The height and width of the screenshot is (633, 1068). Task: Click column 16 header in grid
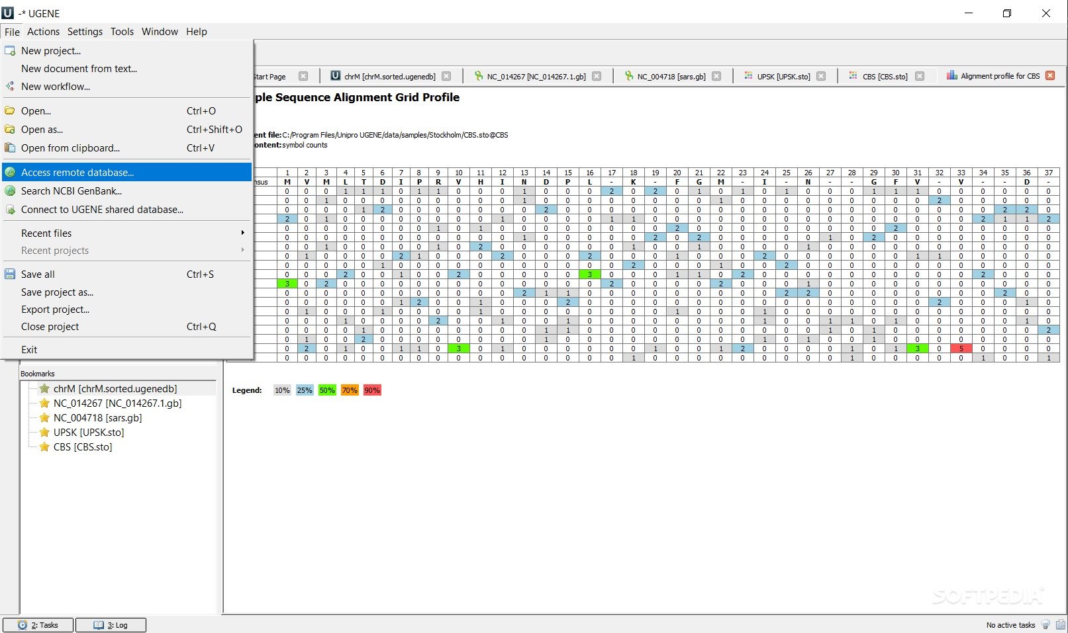pyautogui.click(x=590, y=173)
